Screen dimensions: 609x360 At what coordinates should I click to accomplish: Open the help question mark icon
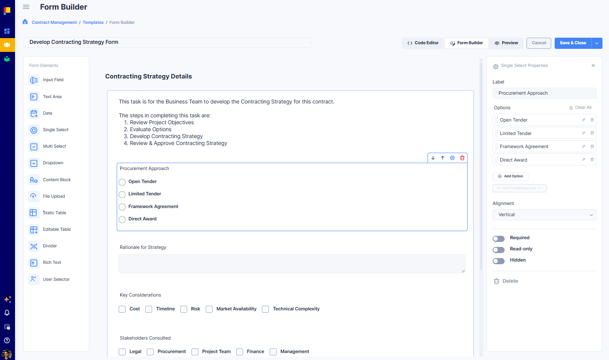tap(7, 340)
